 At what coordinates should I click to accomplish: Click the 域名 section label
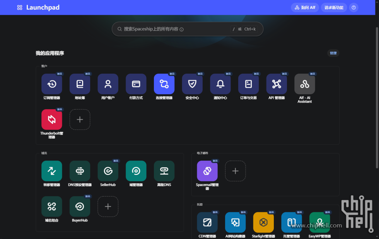click(x=44, y=153)
